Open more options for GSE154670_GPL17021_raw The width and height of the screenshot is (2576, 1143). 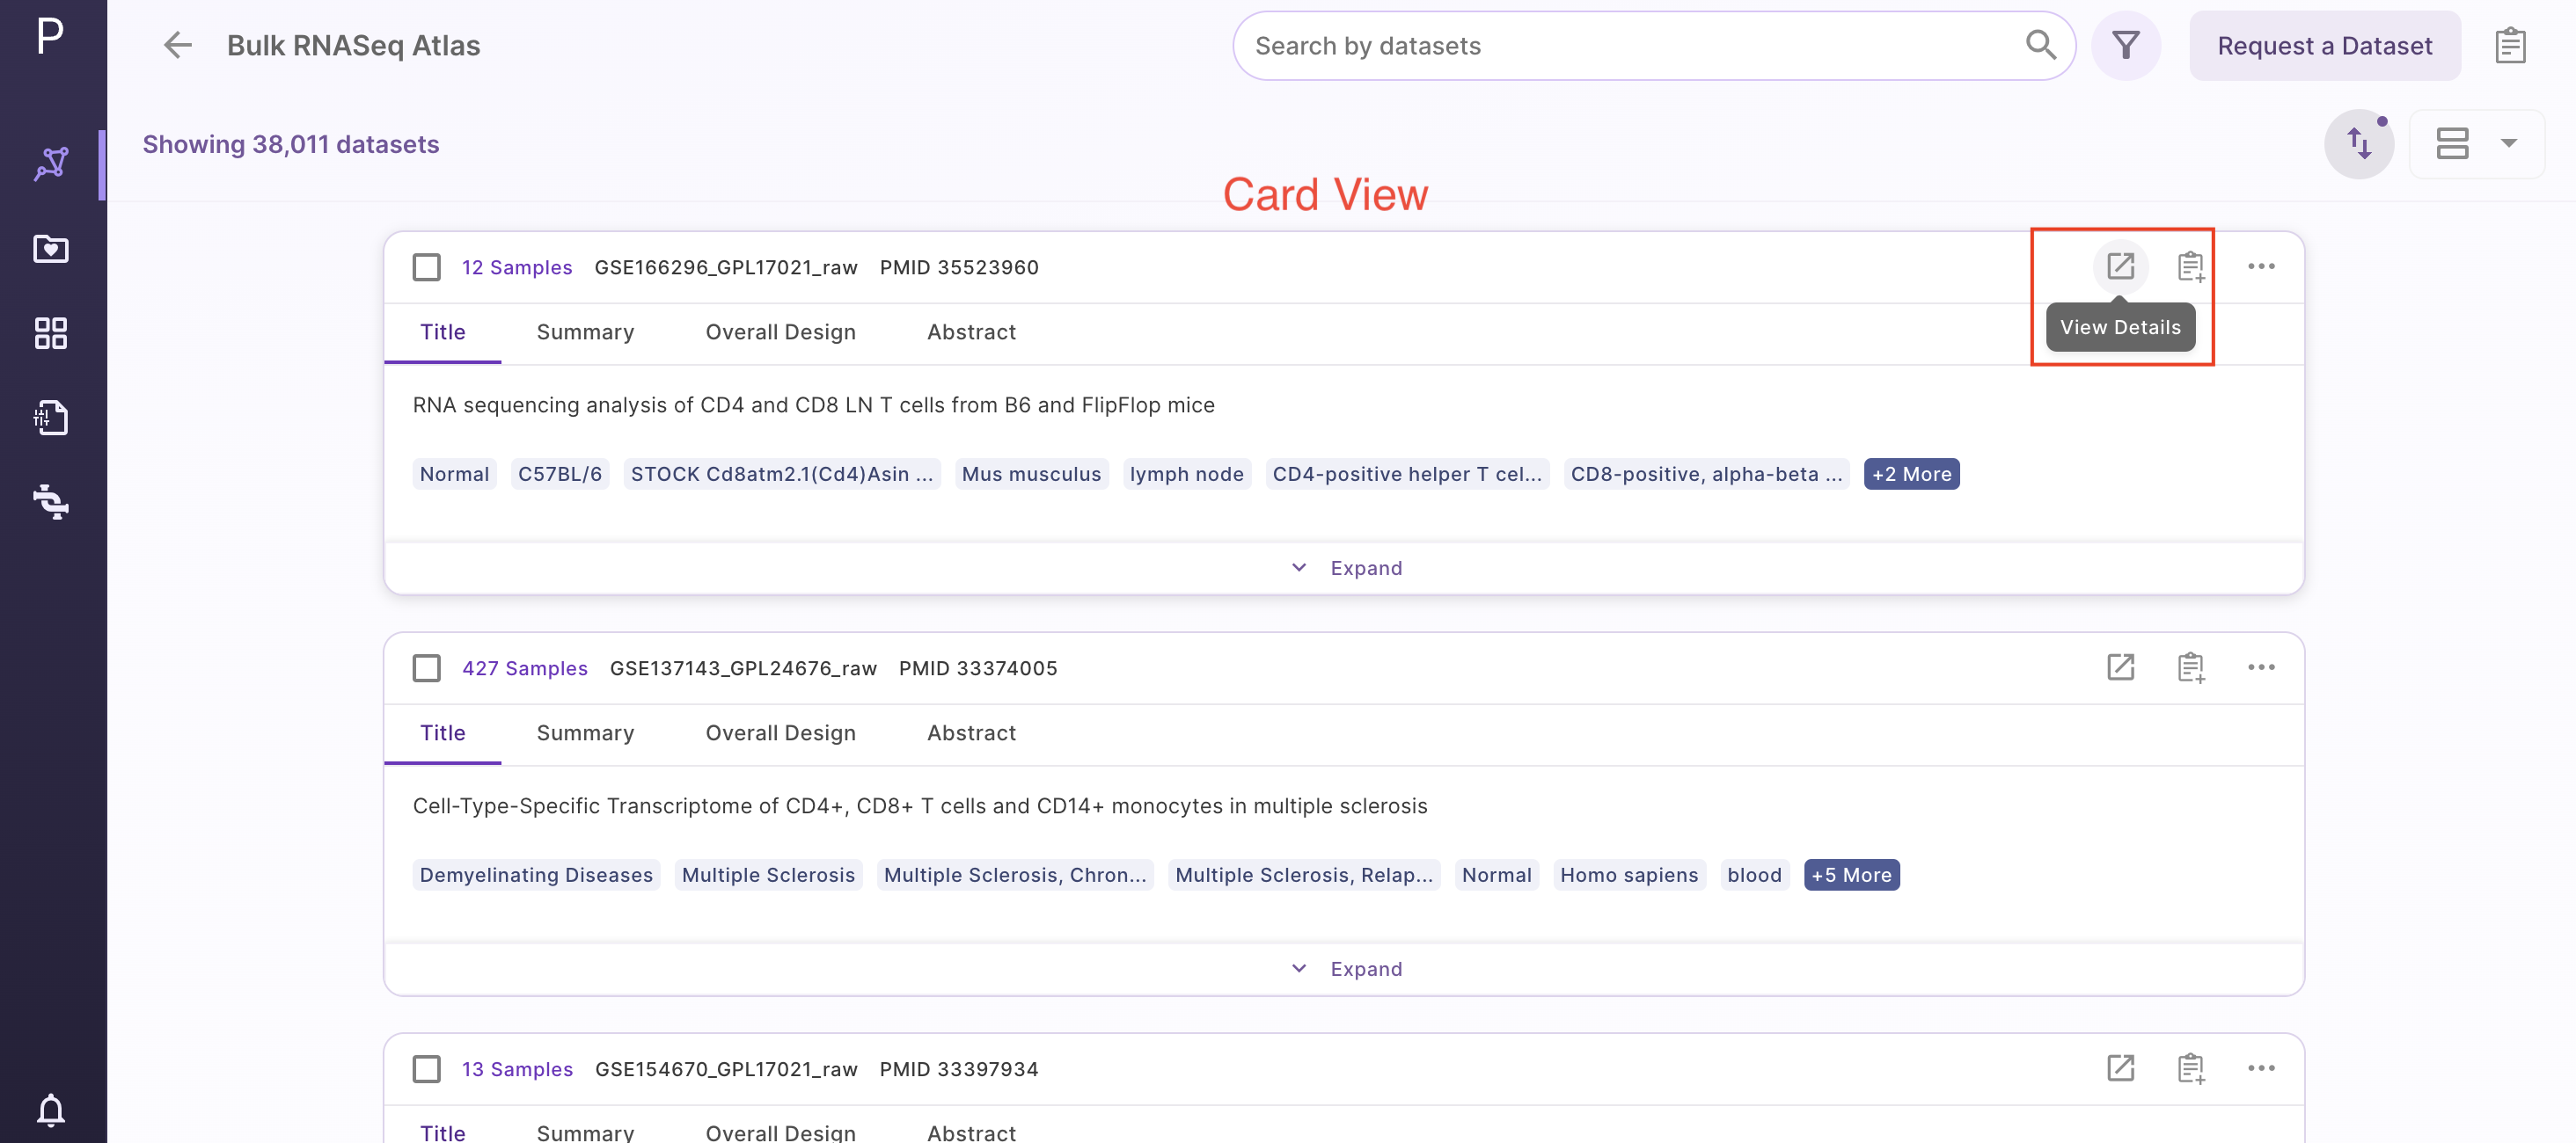[x=2261, y=1068]
